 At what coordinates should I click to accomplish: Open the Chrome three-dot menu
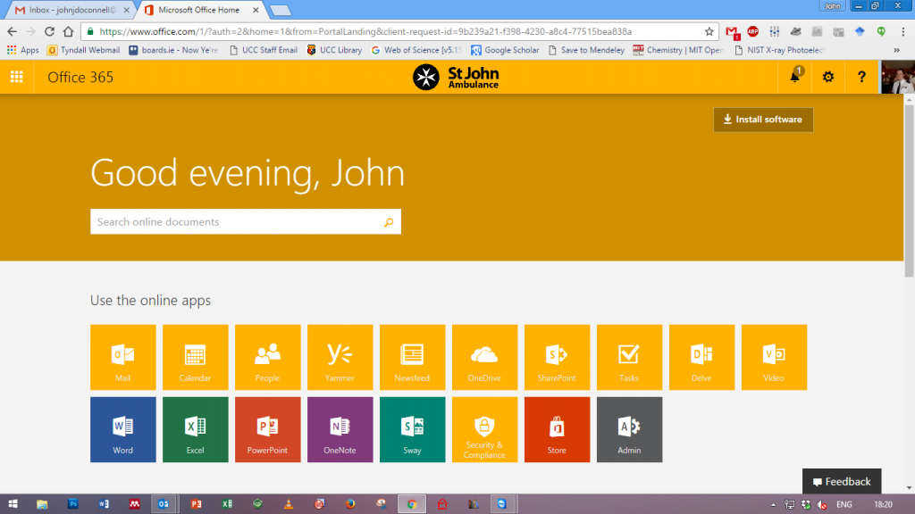click(x=902, y=31)
